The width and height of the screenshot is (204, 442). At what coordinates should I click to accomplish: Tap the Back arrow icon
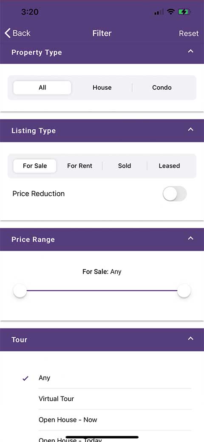pyautogui.click(x=7, y=33)
